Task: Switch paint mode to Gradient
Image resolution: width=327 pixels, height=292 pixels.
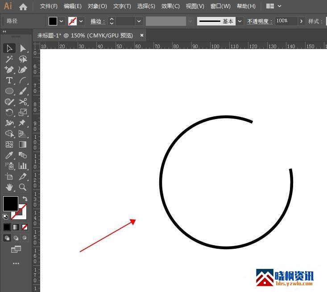Action: pyautogui.click(x=16, y=227)
